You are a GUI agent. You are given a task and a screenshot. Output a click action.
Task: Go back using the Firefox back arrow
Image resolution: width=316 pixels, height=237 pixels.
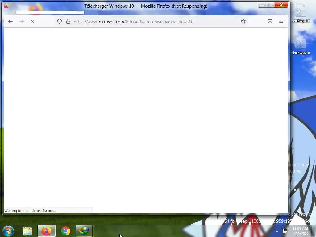click(x=10, y=21)
